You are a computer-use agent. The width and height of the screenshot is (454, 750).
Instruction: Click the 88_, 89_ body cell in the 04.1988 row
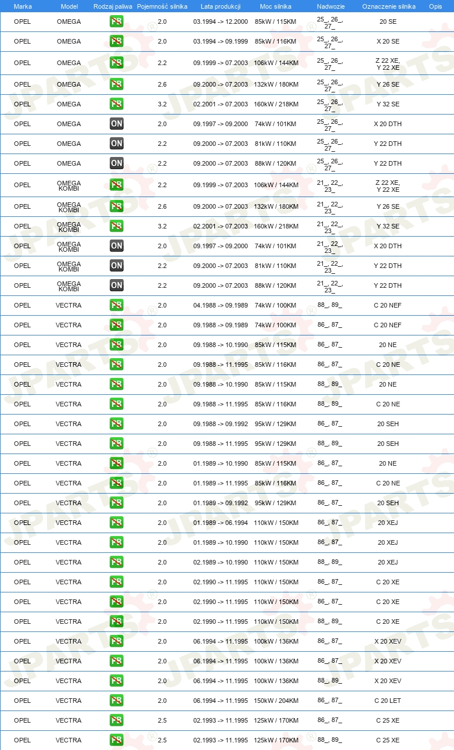click(x=330, y=305)
